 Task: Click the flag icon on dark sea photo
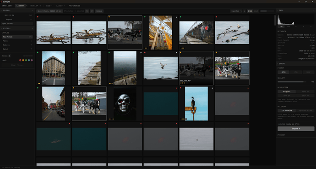pyautogui.click(x=141, y=53)
